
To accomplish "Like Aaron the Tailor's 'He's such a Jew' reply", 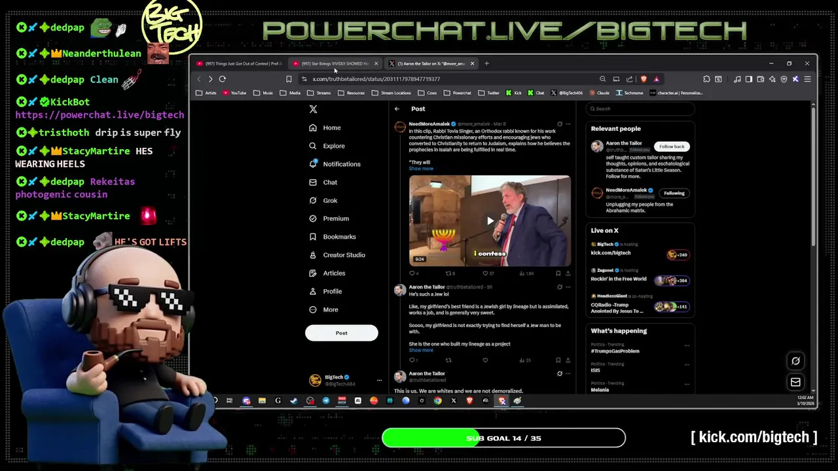I will 485,360.
